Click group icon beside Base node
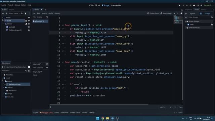 [x=26, y=21]
